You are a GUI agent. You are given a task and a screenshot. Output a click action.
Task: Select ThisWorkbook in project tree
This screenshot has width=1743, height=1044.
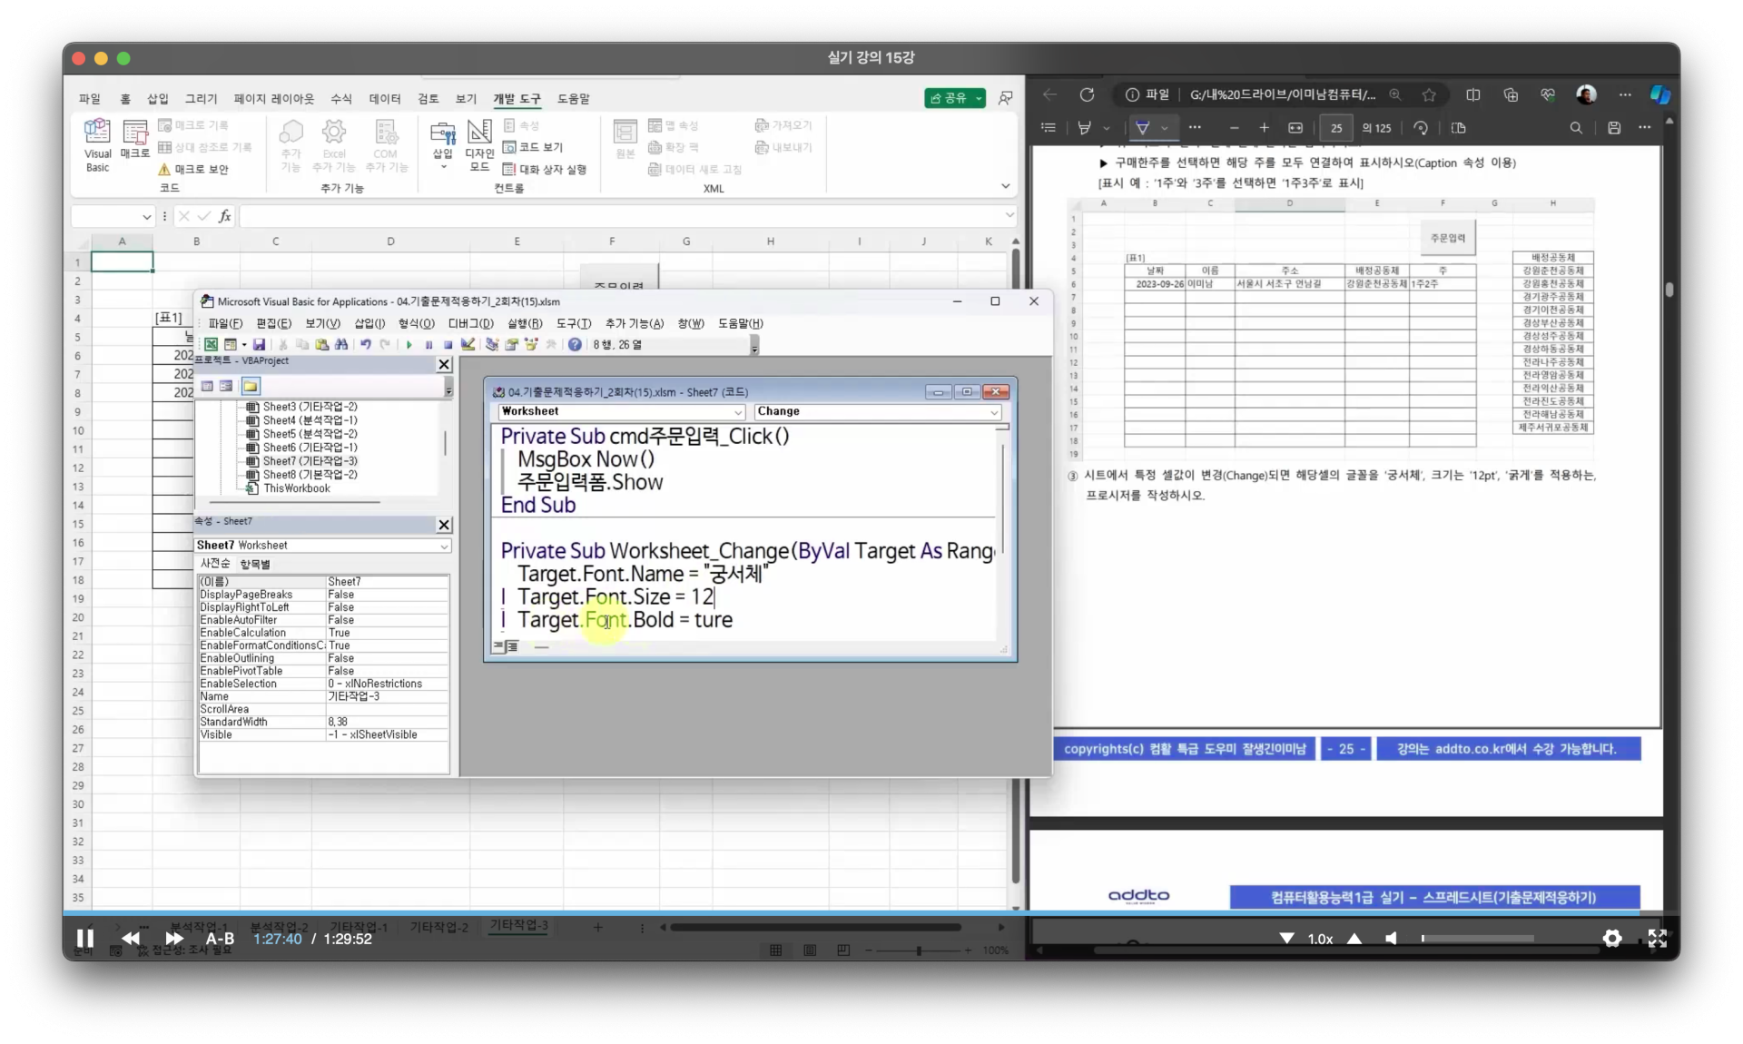coord(296,488)
